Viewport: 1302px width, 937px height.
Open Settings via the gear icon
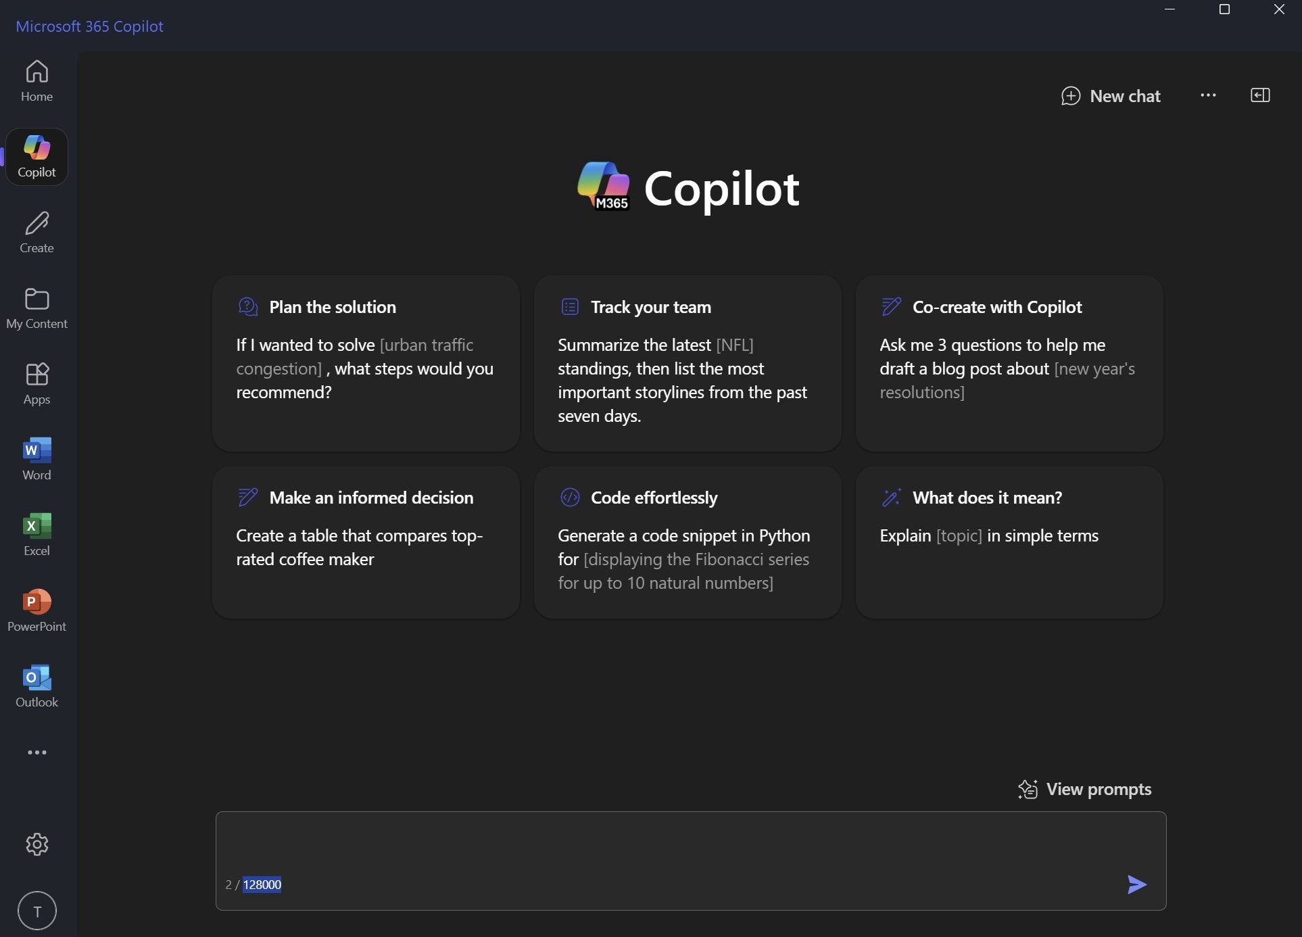click(36, 844)
